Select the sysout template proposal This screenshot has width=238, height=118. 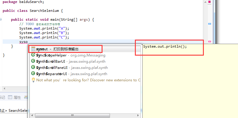85,49
